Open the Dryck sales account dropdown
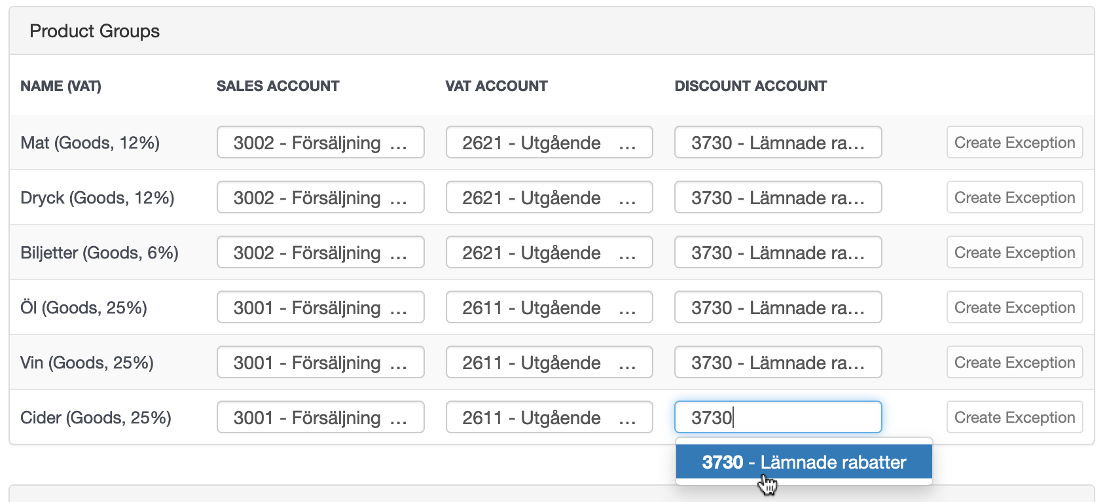 click(321, 197)
